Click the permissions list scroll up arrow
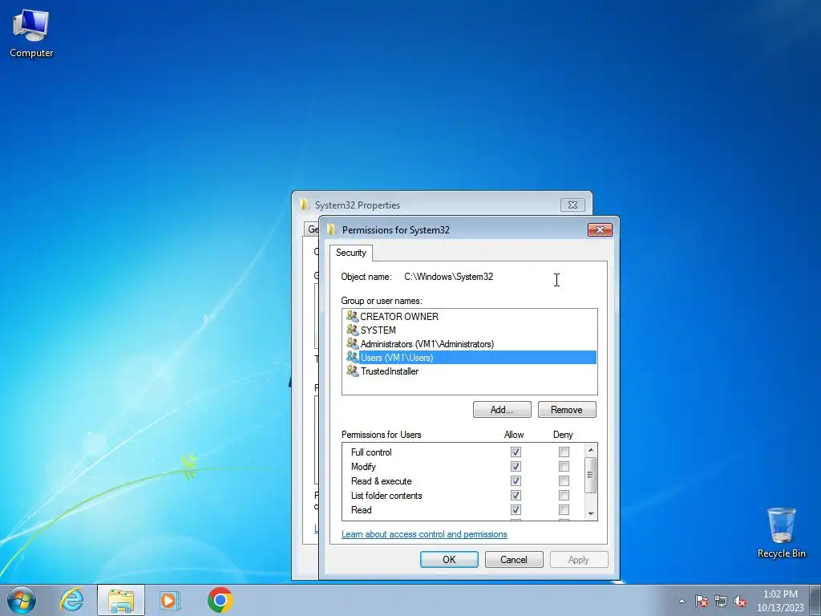Image resolution: width=821 pixels, height=616 pixels. pos(591,450)
